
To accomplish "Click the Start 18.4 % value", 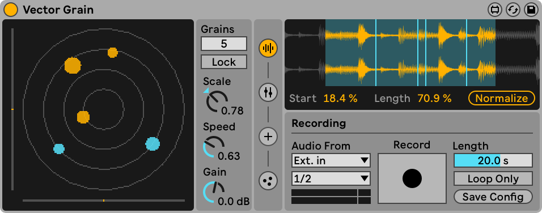I will (x=340, y=99).
